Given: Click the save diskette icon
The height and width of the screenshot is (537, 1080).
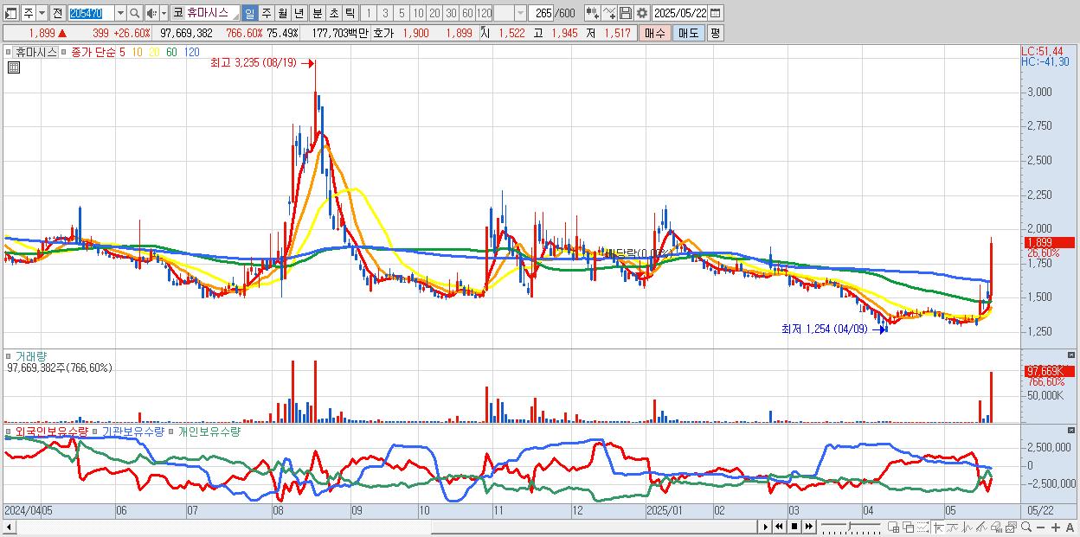Looking at the screenshot, I should tap(626, 13).
